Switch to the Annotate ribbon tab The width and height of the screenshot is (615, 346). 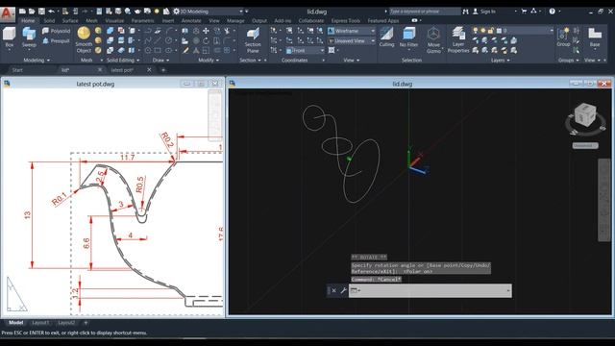(x=191, y=20)
